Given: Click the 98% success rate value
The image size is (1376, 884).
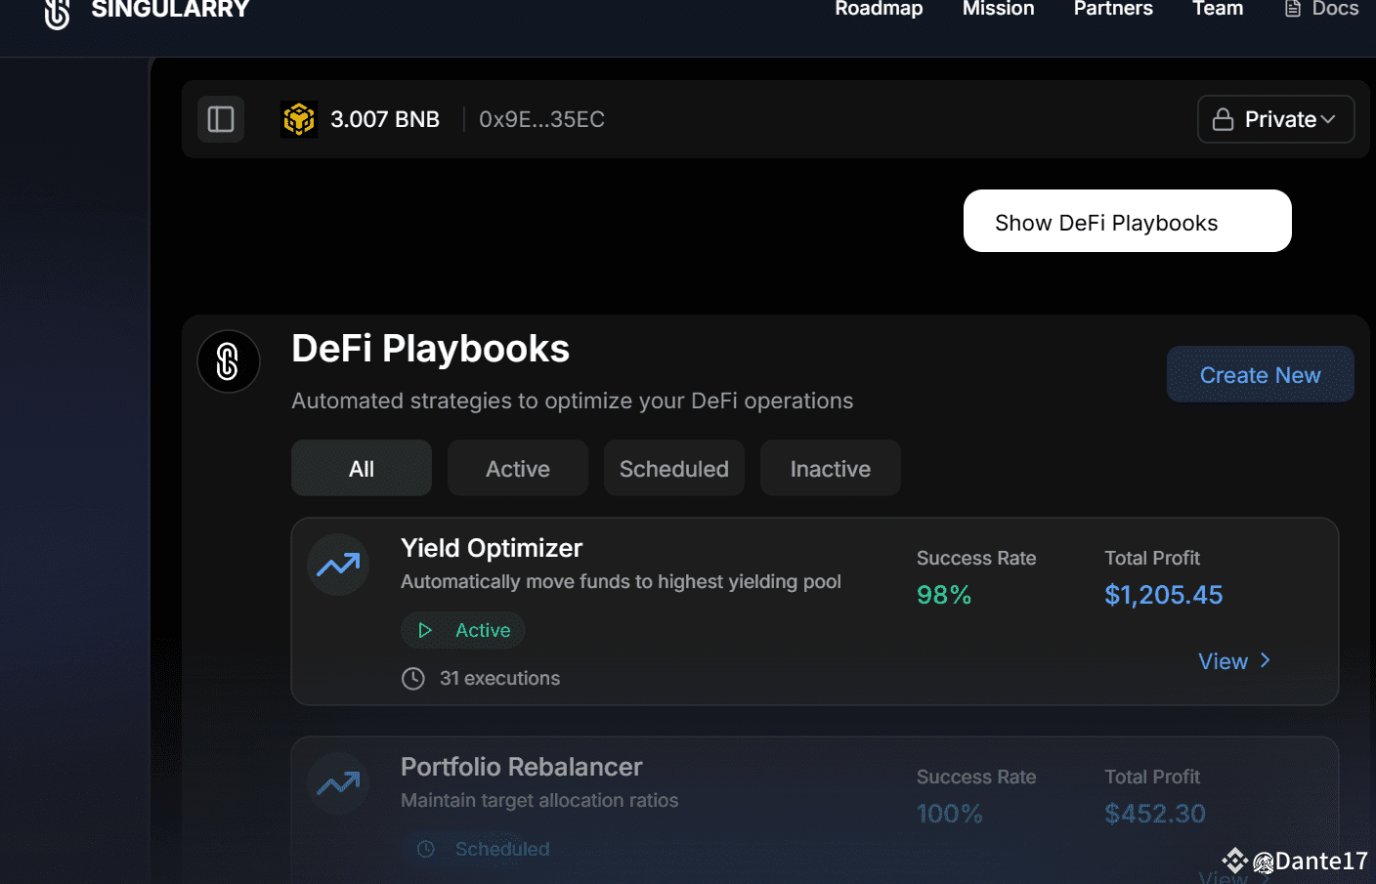Looking at the screenshot, I should click(x=944, y=595).
